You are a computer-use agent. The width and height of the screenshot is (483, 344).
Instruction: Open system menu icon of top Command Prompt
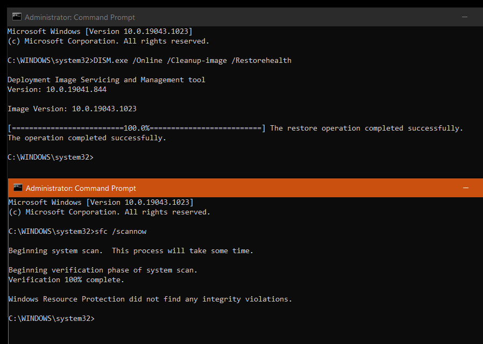tap(17, 17)
